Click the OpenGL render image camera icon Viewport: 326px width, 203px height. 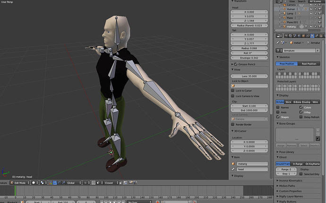pos(131,183)
